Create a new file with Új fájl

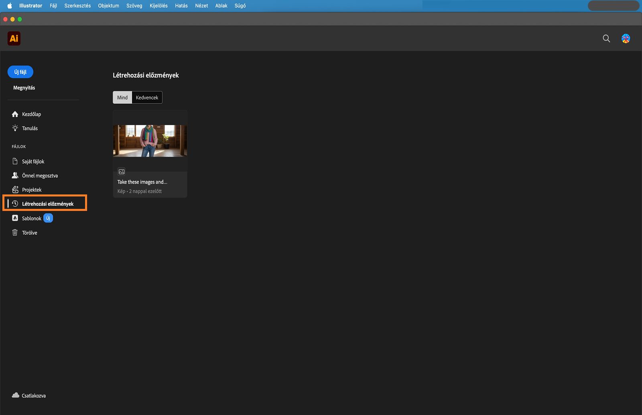[20, 72]
